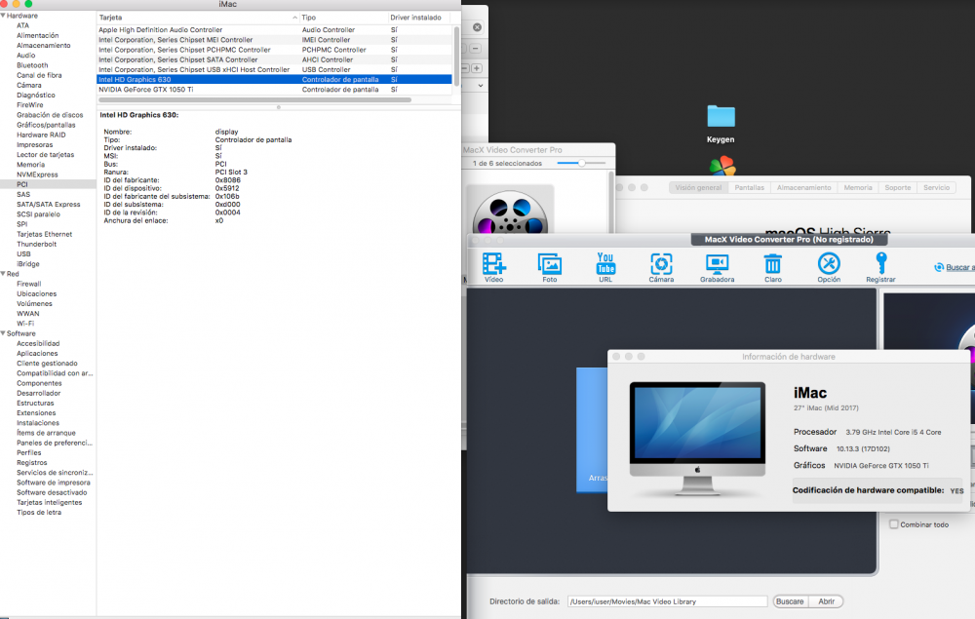Select Registros under Software

[32, 463]
